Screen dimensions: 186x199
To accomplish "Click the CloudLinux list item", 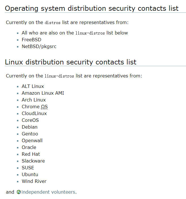I will coord(34,114).
